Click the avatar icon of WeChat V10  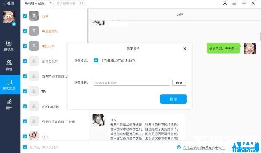click(x=34, y=106)
